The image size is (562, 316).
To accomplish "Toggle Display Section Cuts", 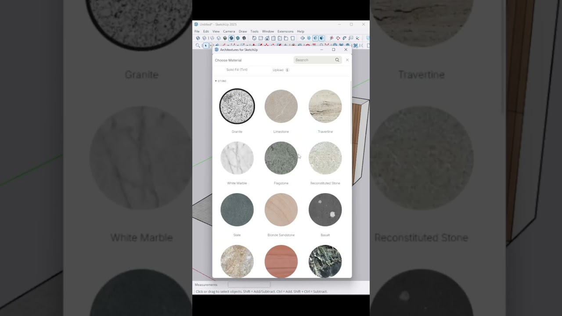I will coord(315,38).
